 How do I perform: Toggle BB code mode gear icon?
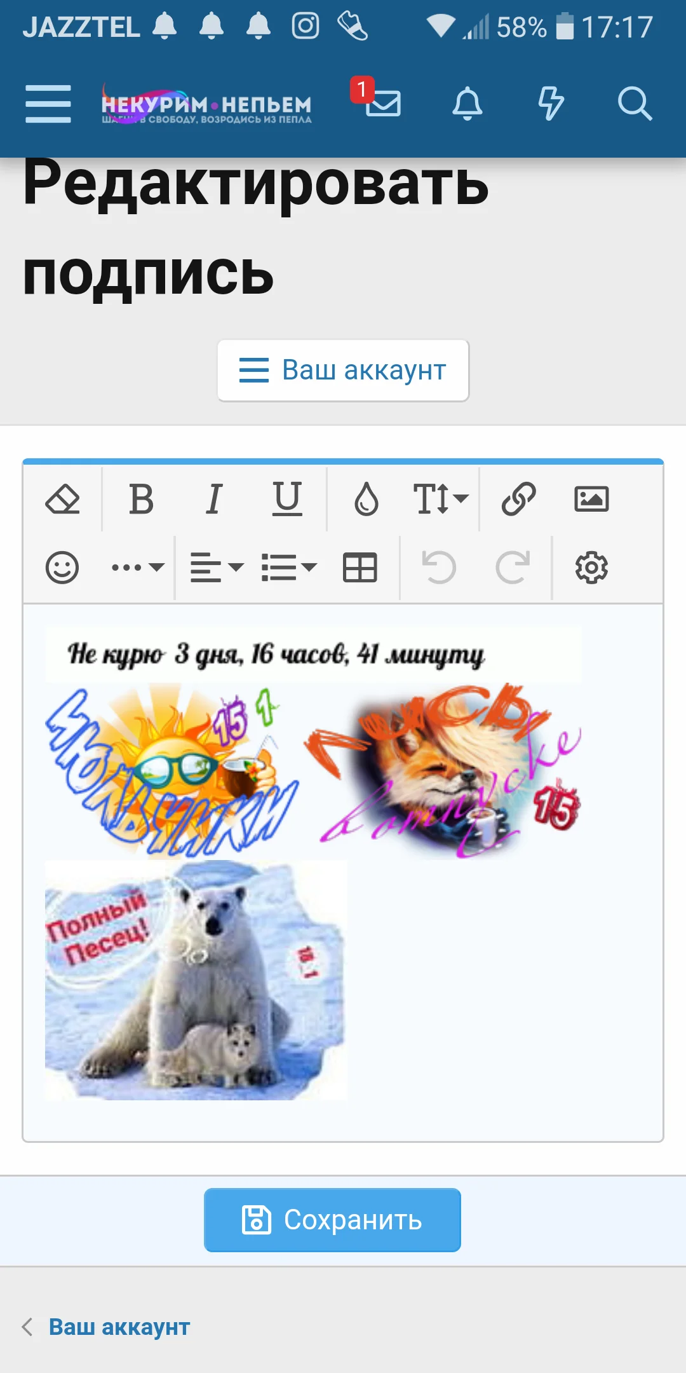pos(591,568)
